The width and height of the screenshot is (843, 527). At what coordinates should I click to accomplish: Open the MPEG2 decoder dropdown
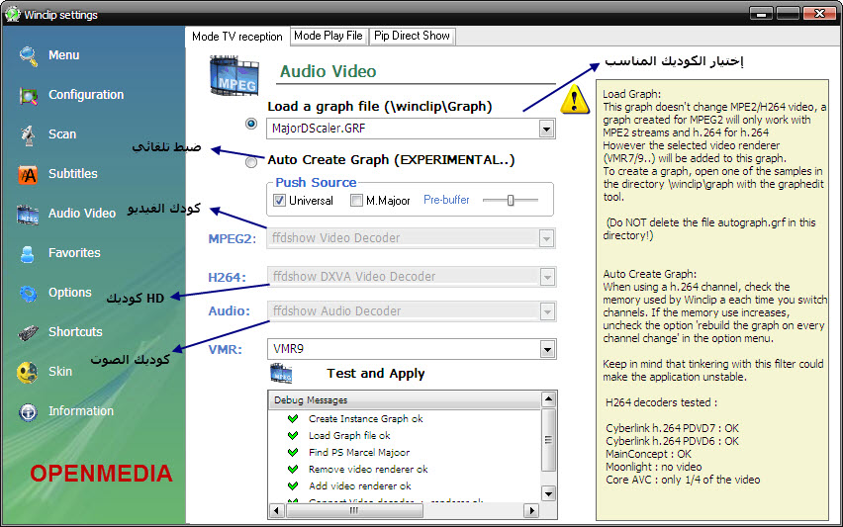(x=546, y=238)
